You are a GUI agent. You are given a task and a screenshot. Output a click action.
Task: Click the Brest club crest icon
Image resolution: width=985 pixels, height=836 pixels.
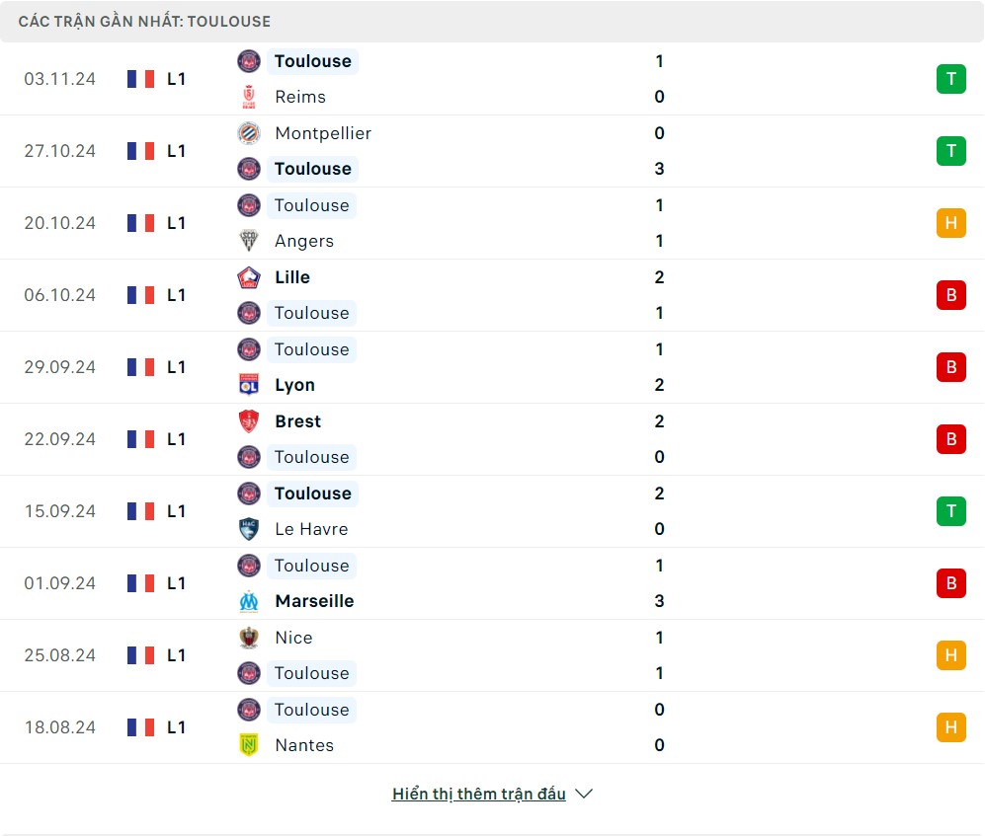249,421
